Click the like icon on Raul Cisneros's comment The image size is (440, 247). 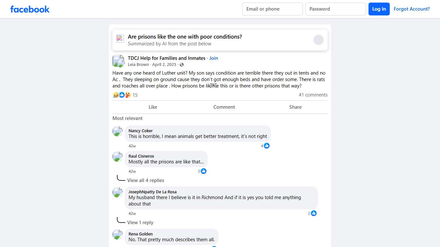click(x=204, y=171)
